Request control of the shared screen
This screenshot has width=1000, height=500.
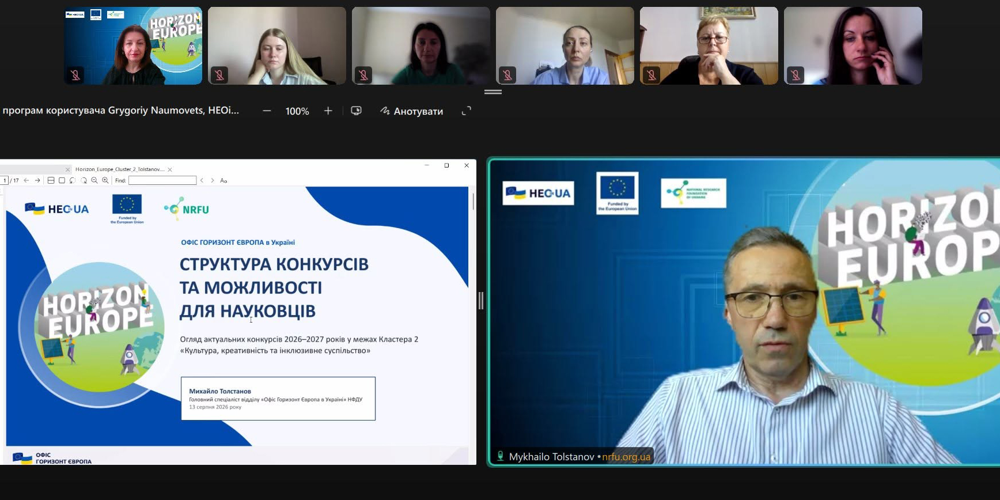[357, 111]
